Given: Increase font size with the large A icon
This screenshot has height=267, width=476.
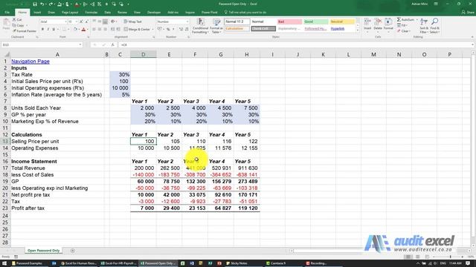Looking at the screenshot, I should point(81,22).
